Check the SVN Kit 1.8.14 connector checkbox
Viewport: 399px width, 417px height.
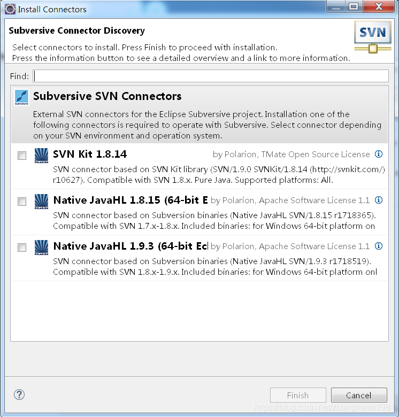tap(22, 156)
